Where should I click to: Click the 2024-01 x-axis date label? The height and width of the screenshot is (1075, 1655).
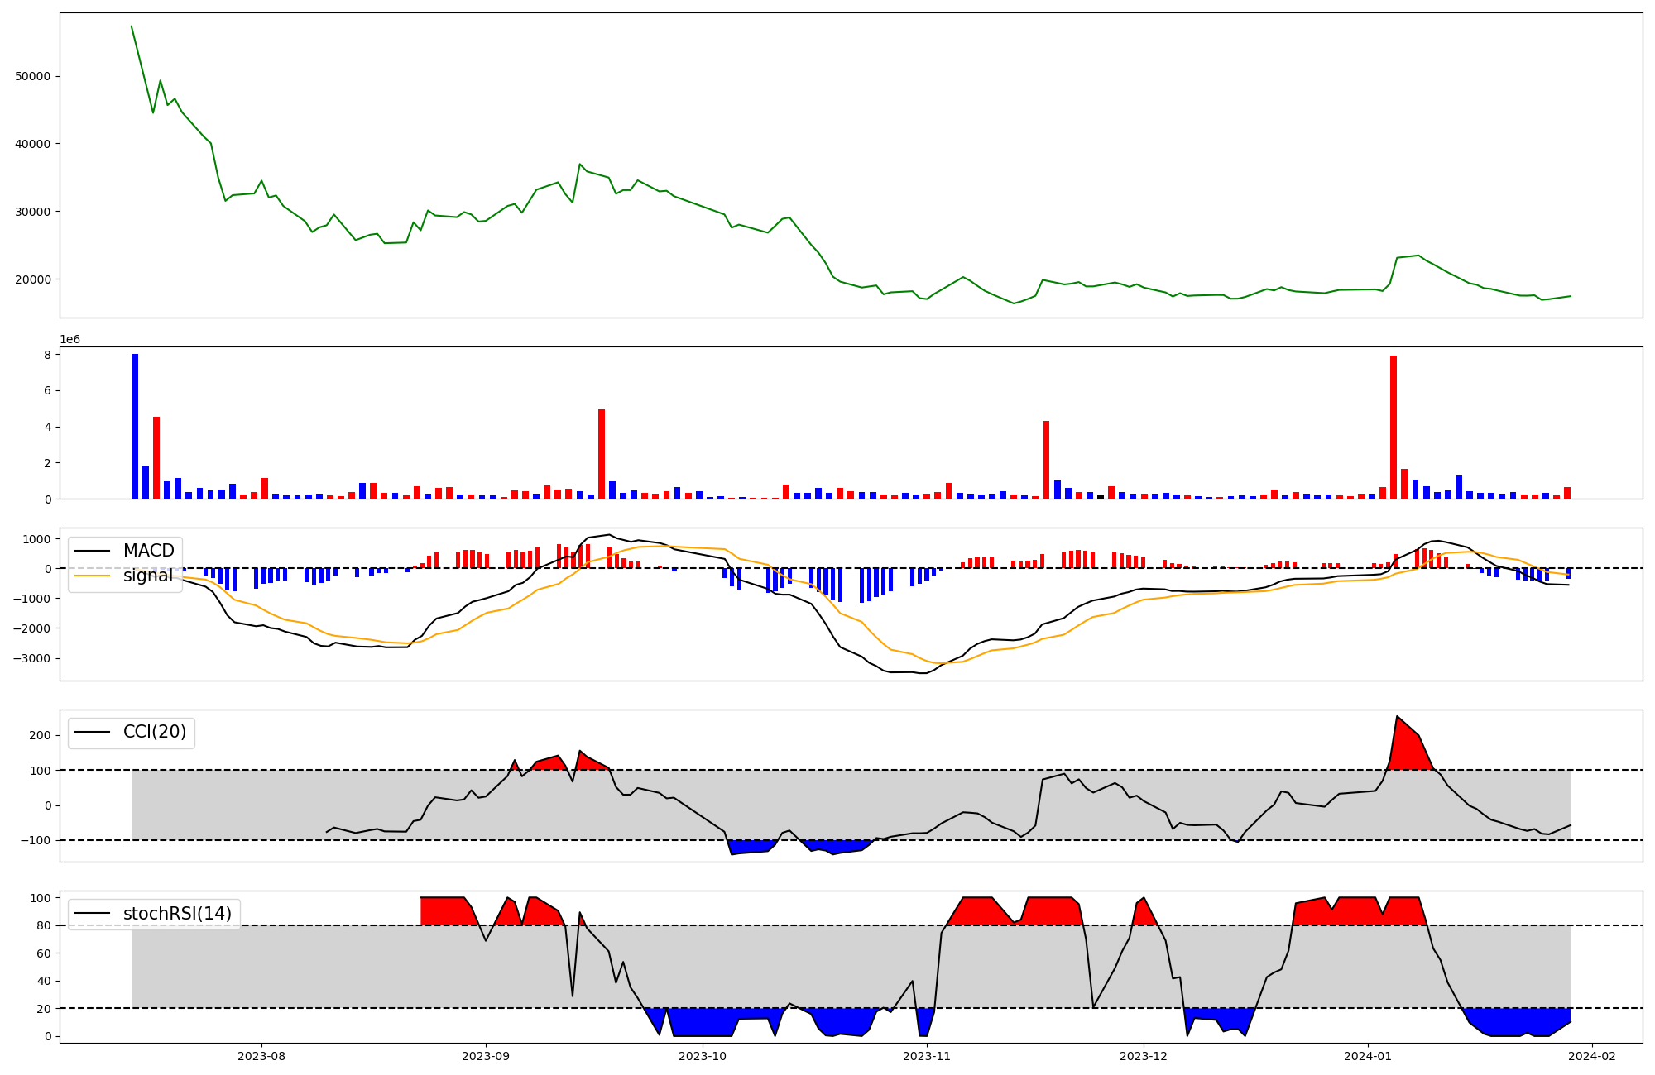click(x=1368, y=1055)
